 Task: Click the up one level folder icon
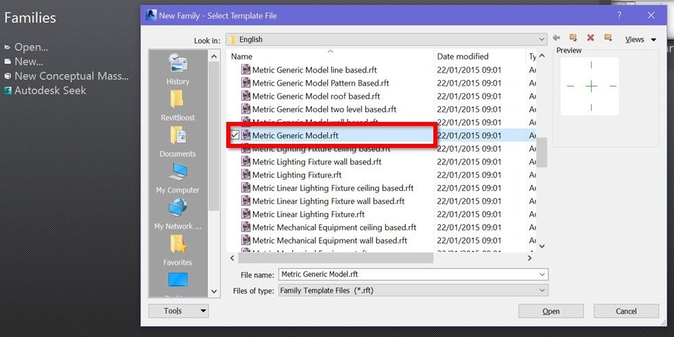coord(573,38)
